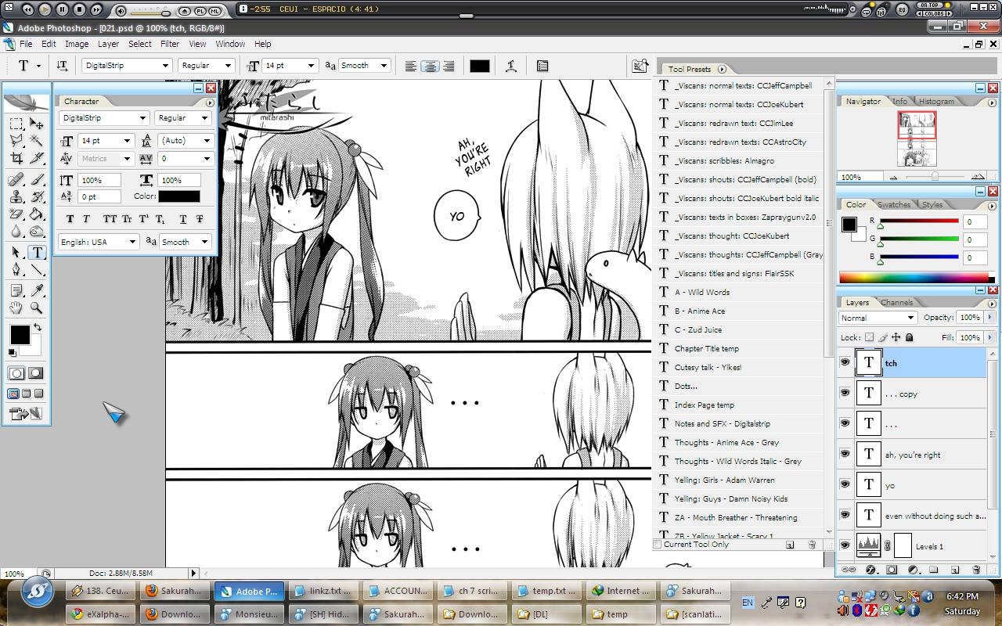Enable Quick Mask mode
The height and width of the screenshot is (626, 1002).
click(x=35, y=373)
